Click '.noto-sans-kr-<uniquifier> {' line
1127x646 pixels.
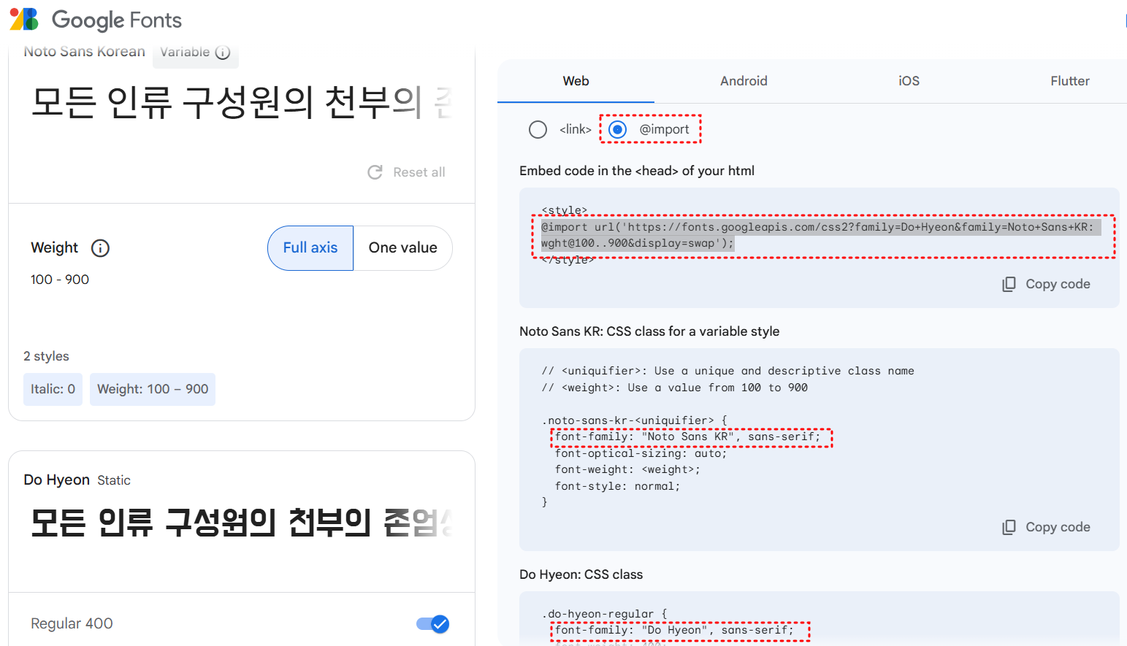pos(634,420)
